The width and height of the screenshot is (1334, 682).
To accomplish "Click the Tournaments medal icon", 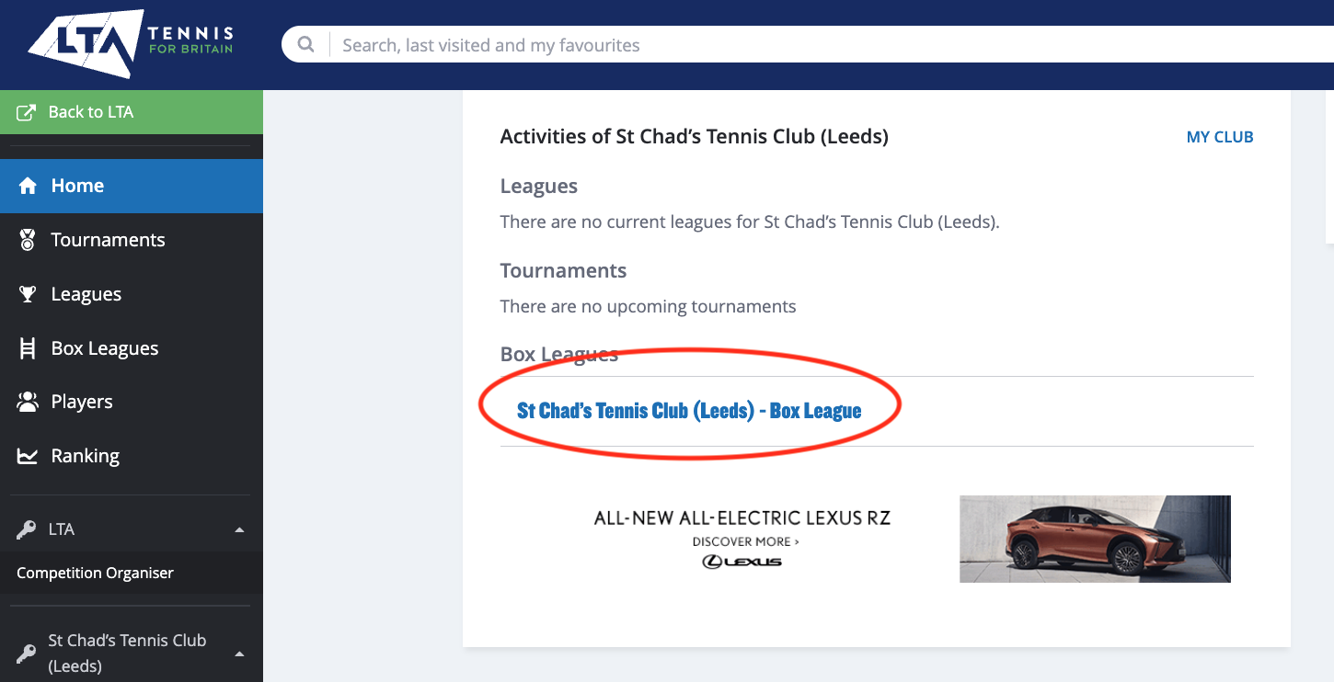I will [28, 240].
